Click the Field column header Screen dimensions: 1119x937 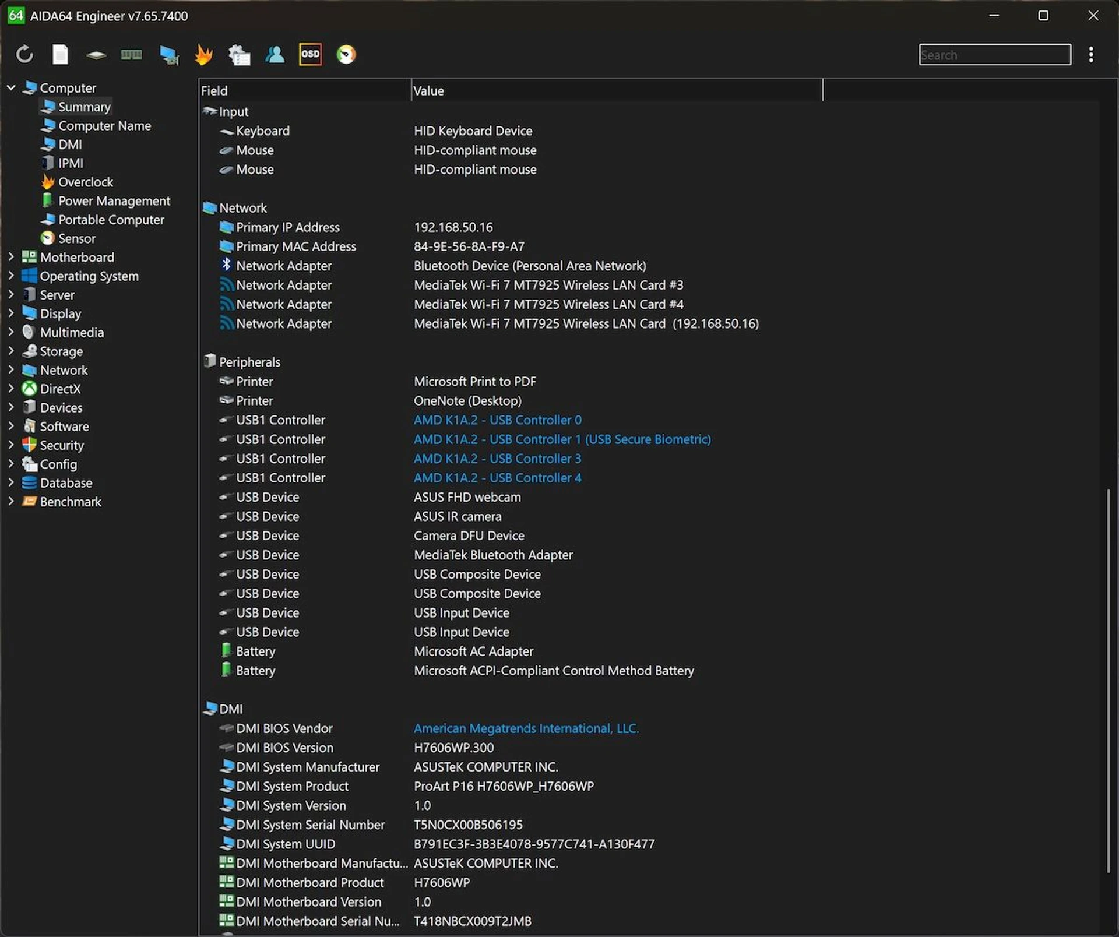tap(305, 90)
